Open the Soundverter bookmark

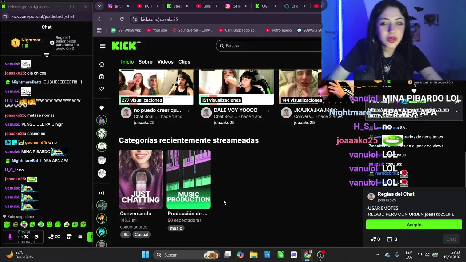[x=192, y=31]
